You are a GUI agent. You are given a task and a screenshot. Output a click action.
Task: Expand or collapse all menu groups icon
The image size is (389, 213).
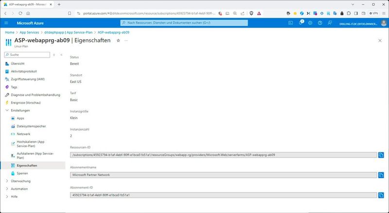click(54, 55)
